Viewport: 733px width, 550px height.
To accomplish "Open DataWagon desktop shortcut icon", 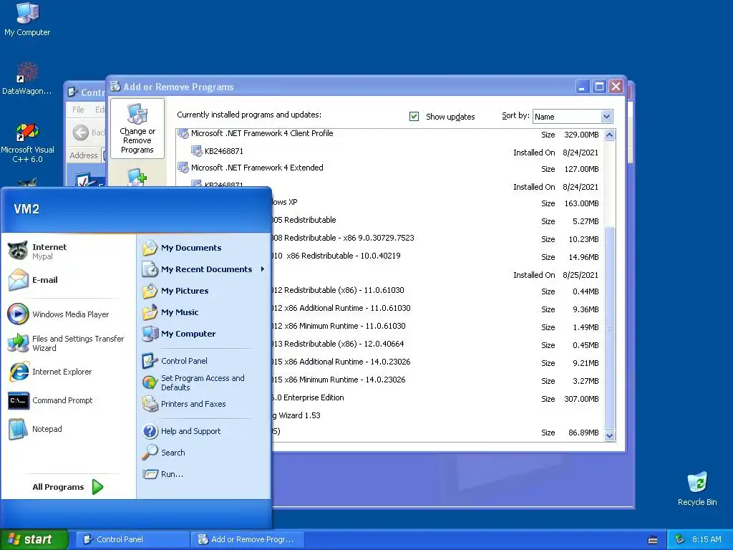I will click(26, 79).
